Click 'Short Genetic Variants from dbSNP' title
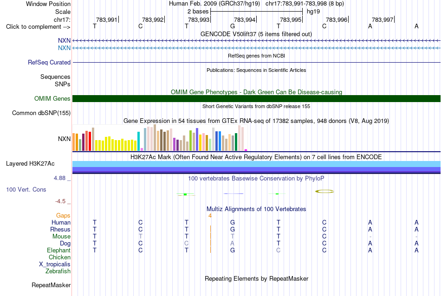 coord(256,106)
